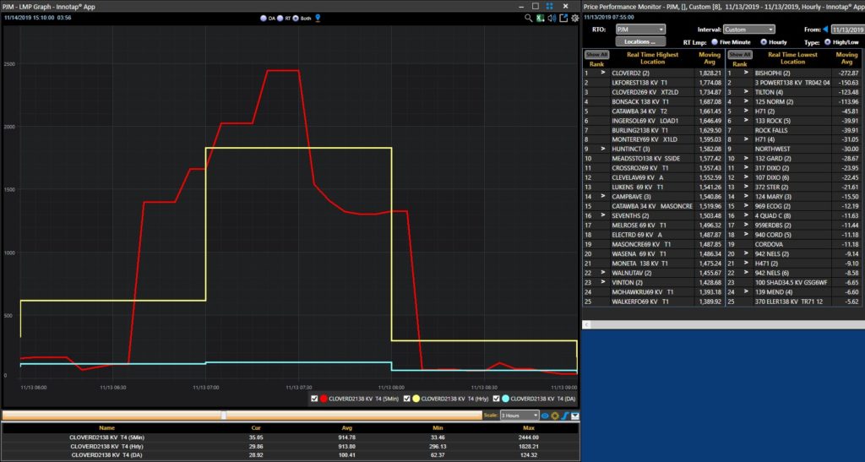Select NORTHWEST row in Lowest table

point(795,149)
